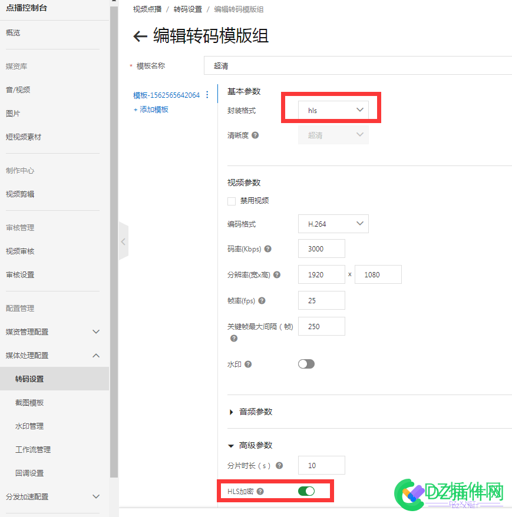This screenshot has width=512, height=517.
Task: Click the help icon beside HLS加密
Action: (x=260, y=492)
